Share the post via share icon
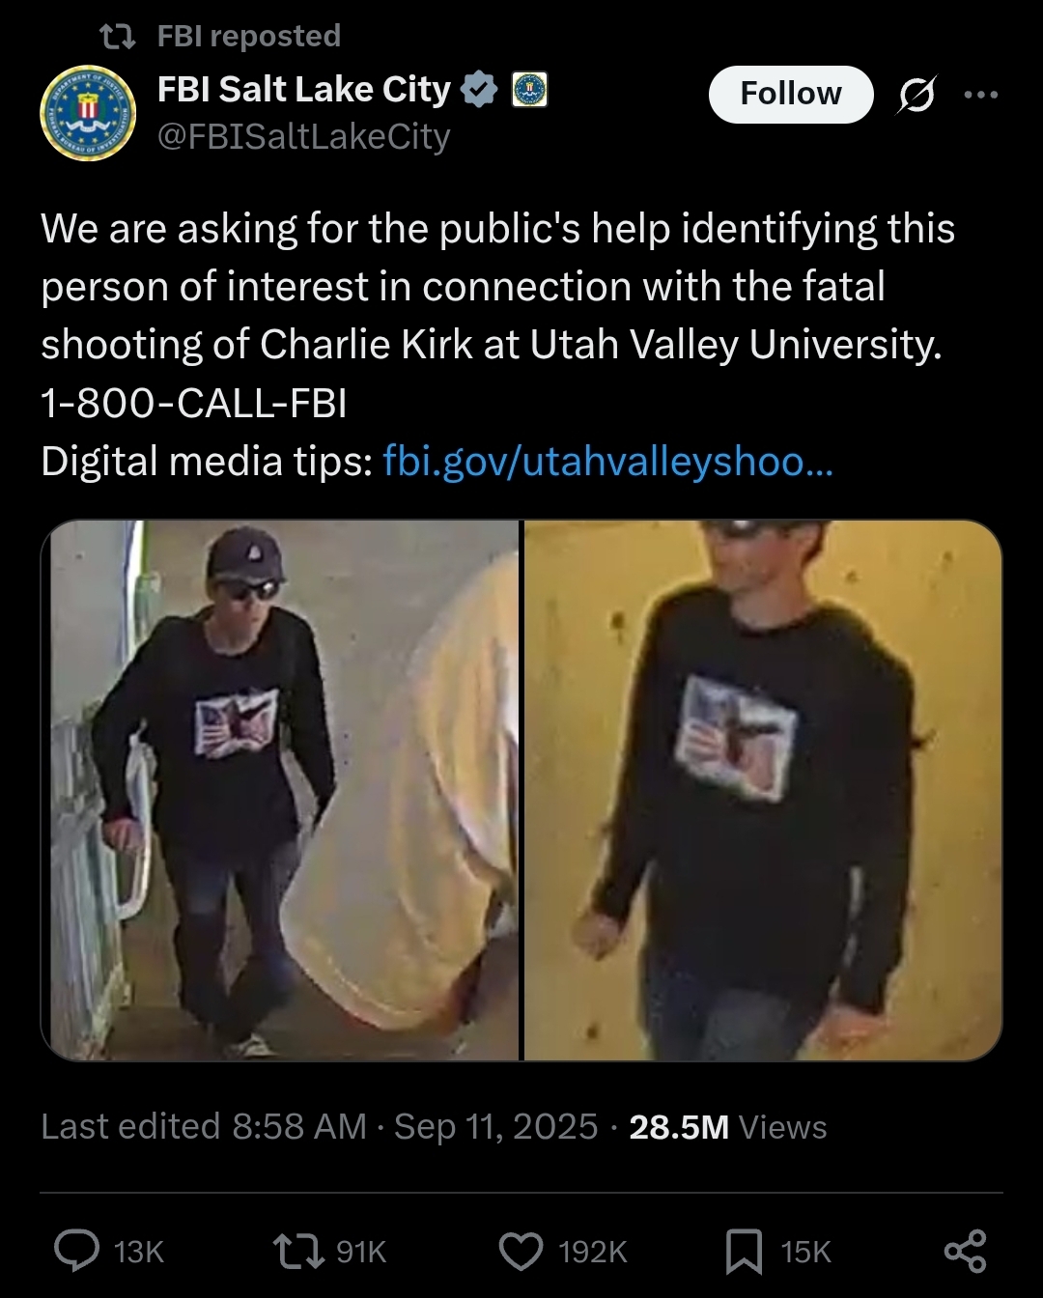This screenshot has height=1298, width=1043. point(965,1252)
